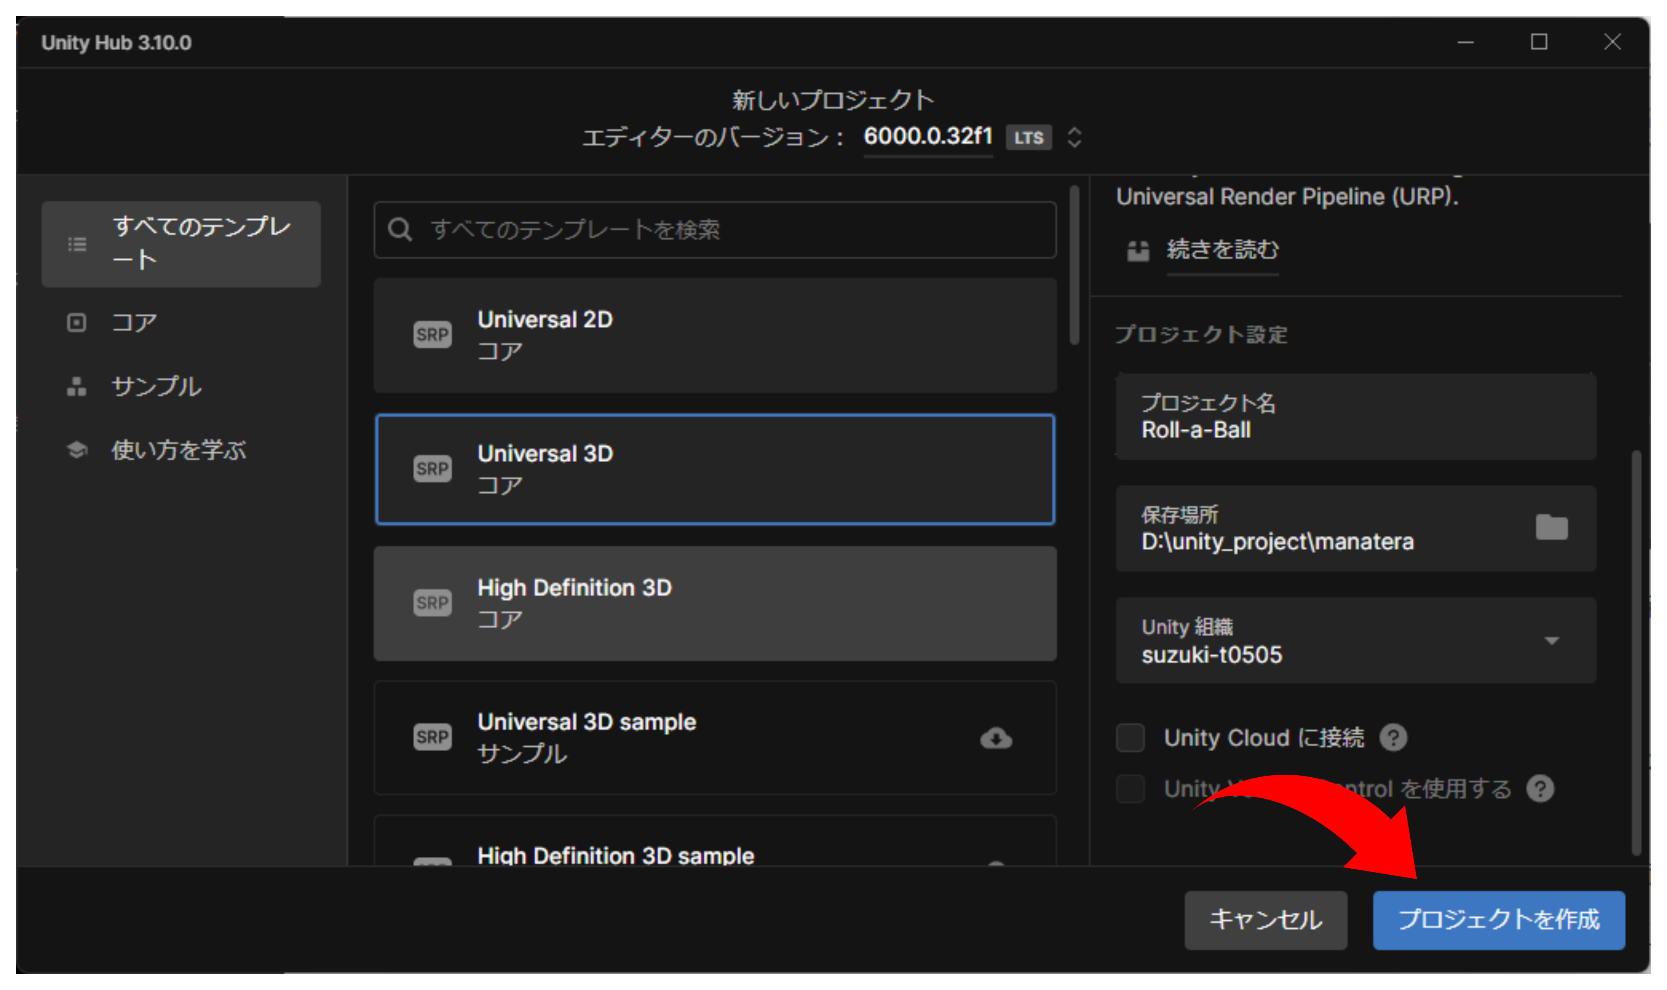Click help icon beside Version Control option
1667x990 pixels.
1540,788
